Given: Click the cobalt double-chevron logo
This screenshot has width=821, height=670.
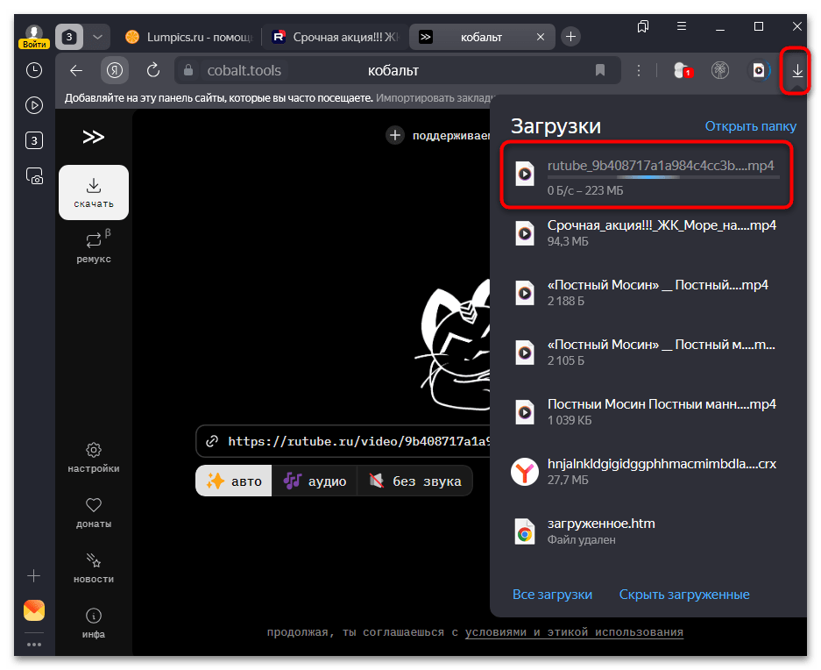Looking at the screenshot, I should click(93, 137).
